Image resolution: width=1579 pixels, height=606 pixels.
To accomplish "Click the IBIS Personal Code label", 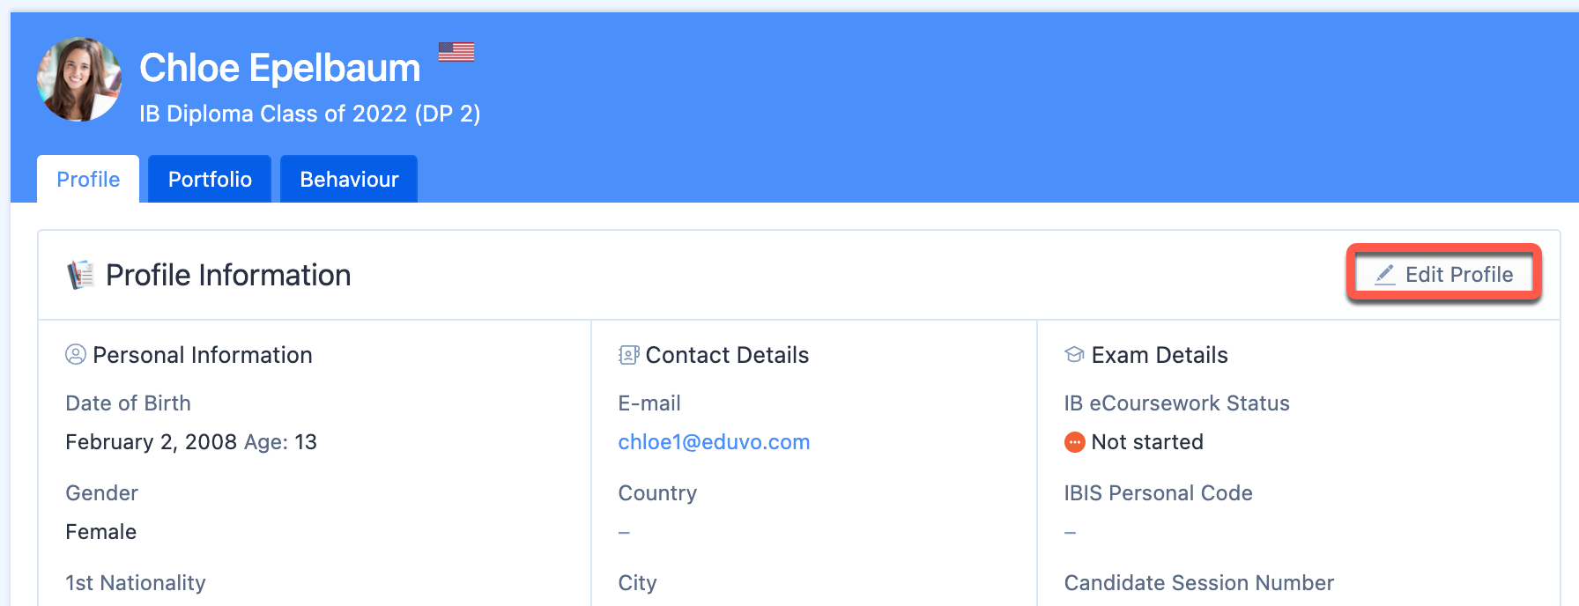I will [x=1158, y=493].
